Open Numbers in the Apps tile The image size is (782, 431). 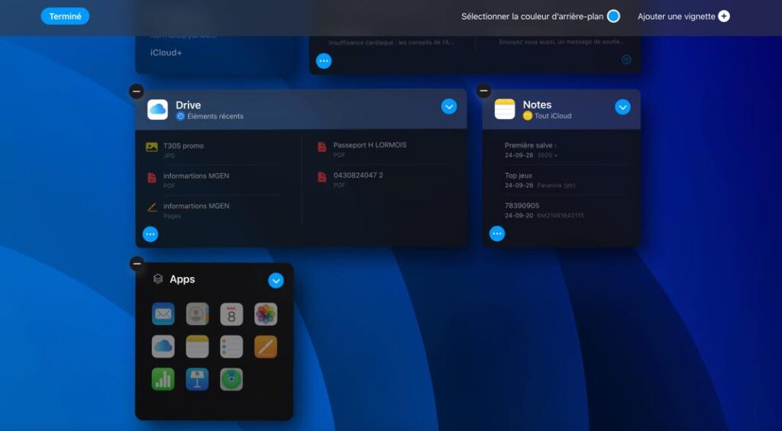(x=163, y=379)
